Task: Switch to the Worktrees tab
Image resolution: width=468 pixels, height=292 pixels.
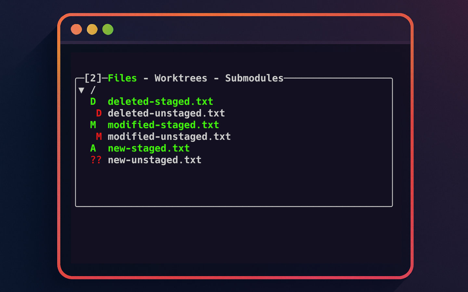Action: pos(181,78)
